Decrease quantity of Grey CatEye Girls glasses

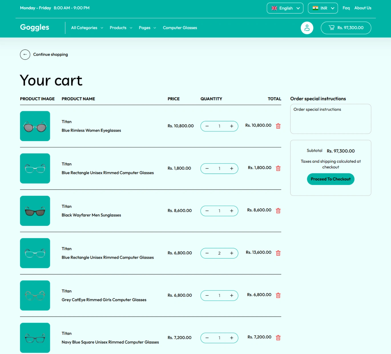(x=207, y=295)
